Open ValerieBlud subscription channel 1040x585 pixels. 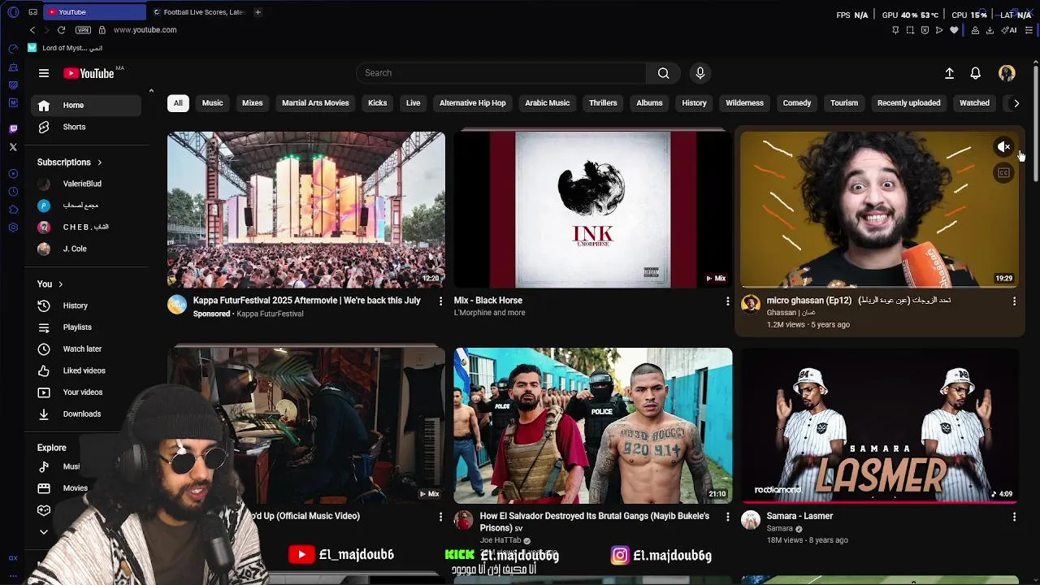[86, 184]
